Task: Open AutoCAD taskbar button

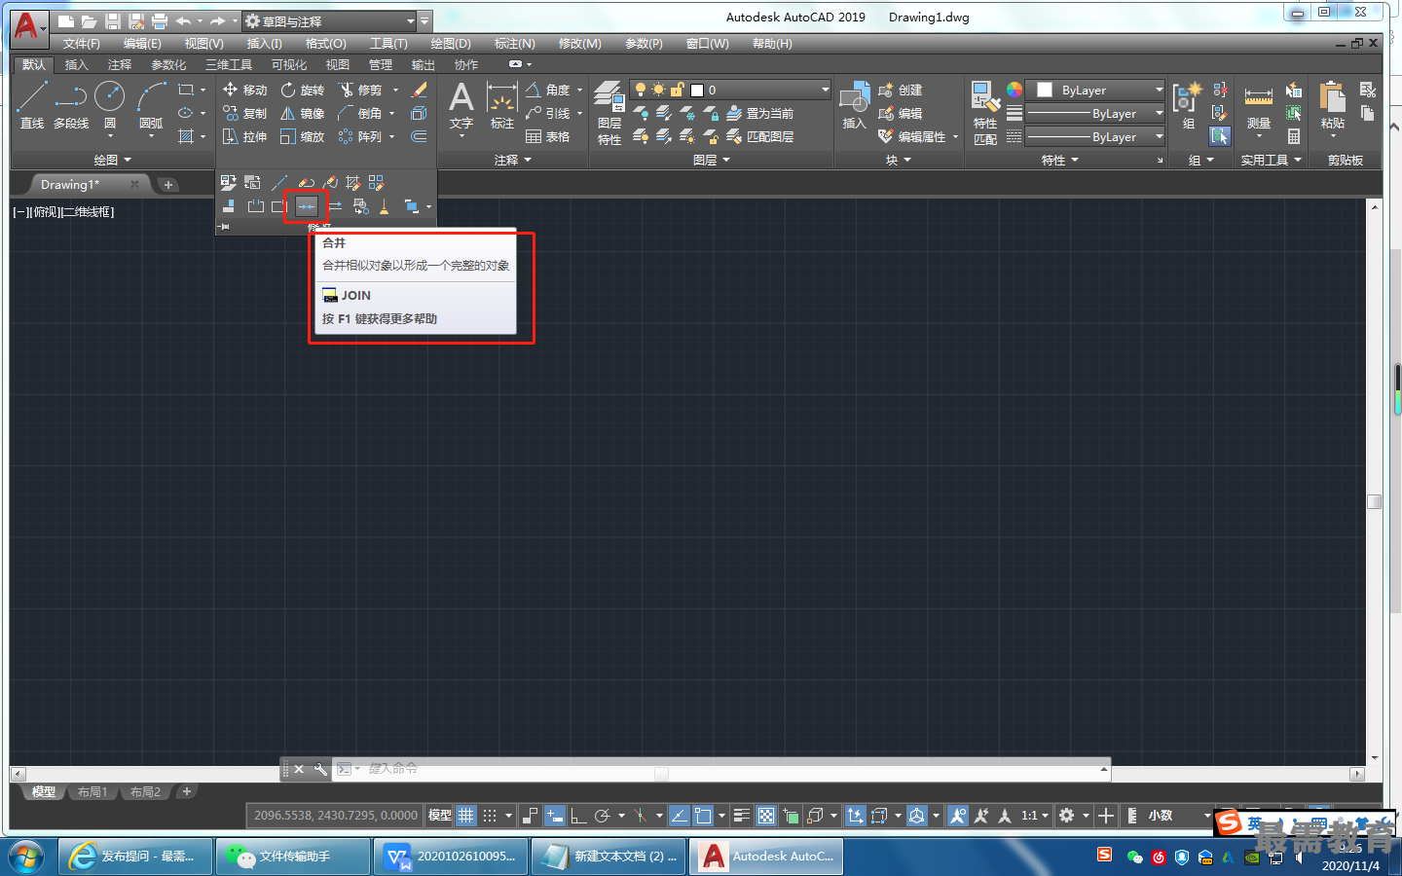Action: click(x=766, y=857)
